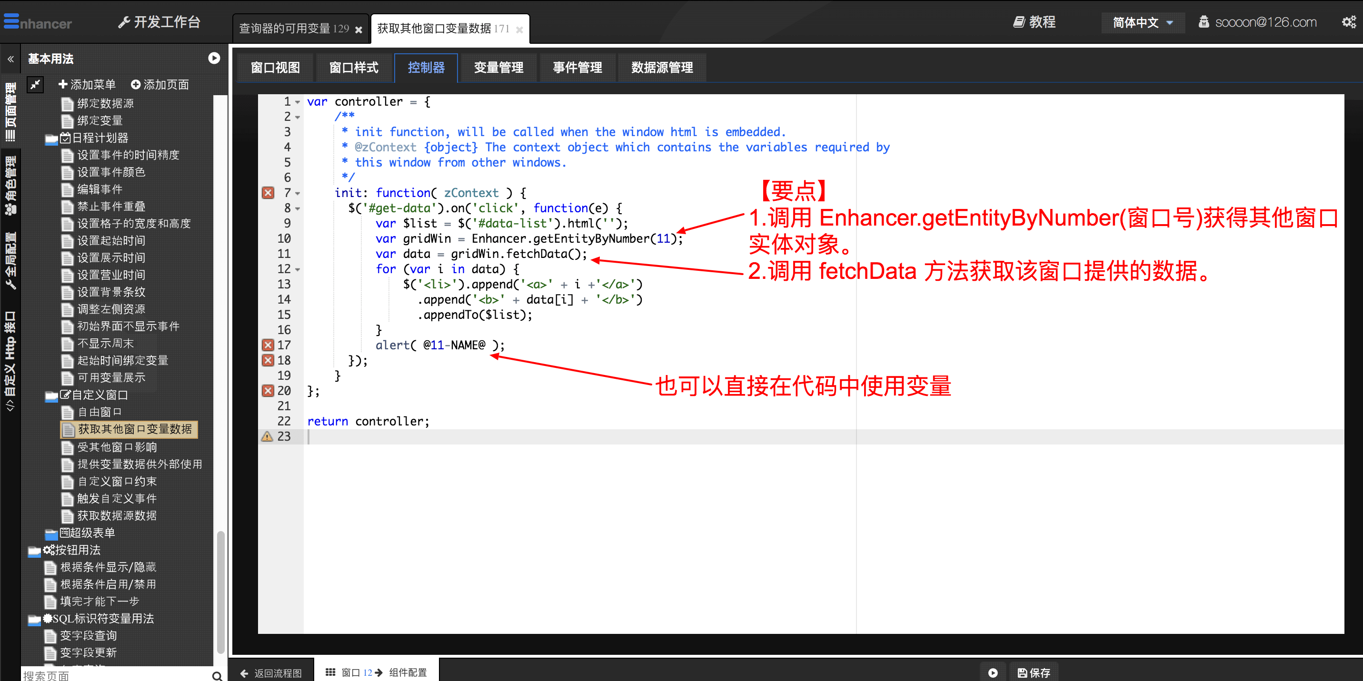Click the settings gears icon at top right

point(1348,22)
